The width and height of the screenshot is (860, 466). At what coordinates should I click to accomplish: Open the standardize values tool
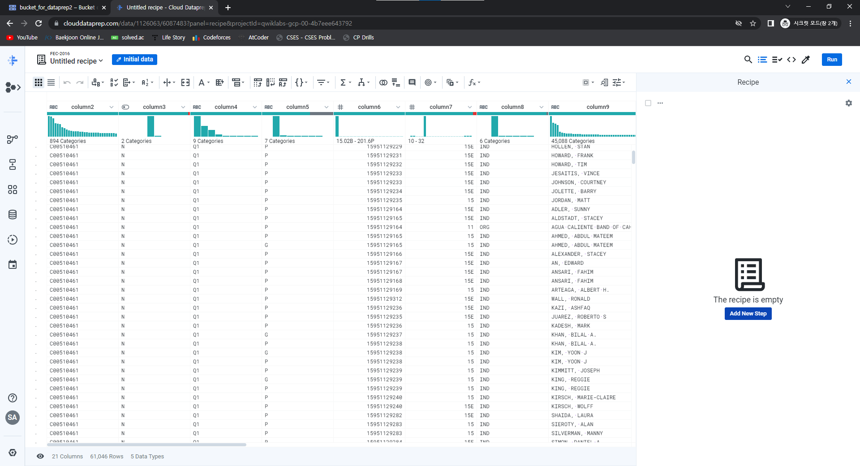click(x=114, y=82)
